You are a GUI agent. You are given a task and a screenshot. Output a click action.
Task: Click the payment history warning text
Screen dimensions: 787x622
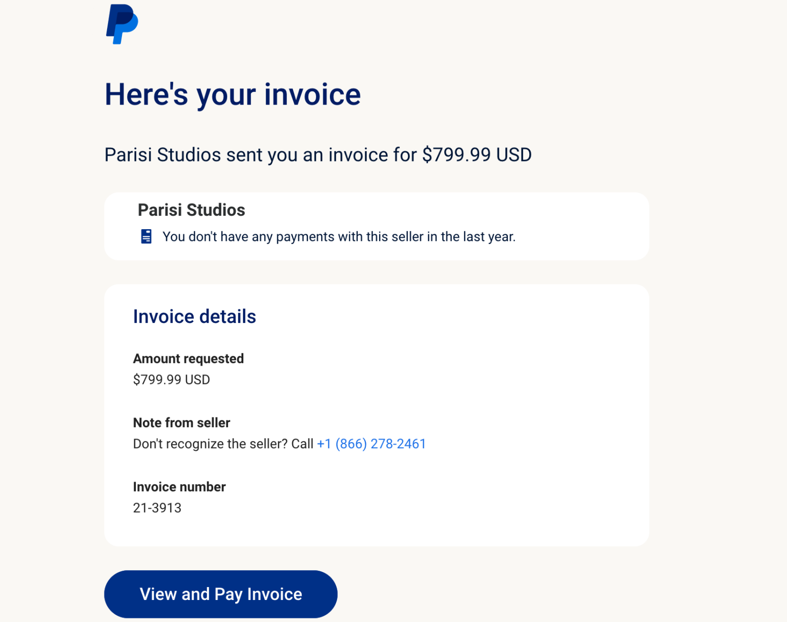tap(339, 236)
